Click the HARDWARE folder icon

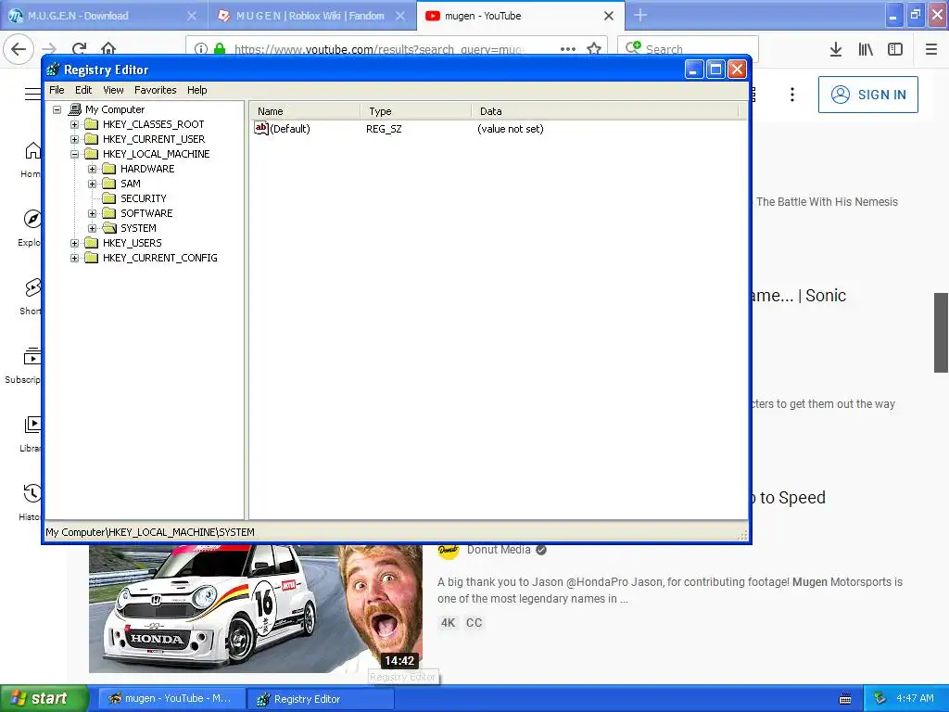click(x=109, y=169)
